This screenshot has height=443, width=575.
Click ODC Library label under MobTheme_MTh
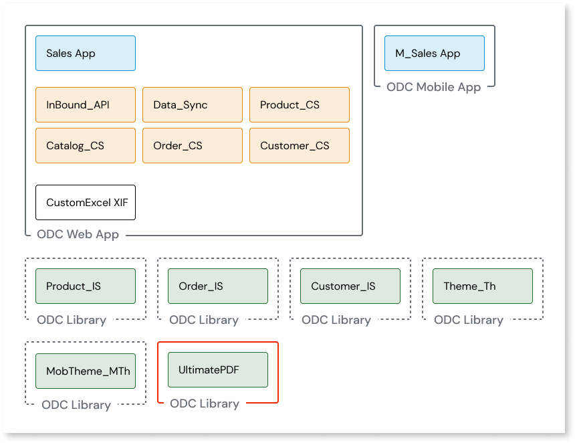point(76,404)
